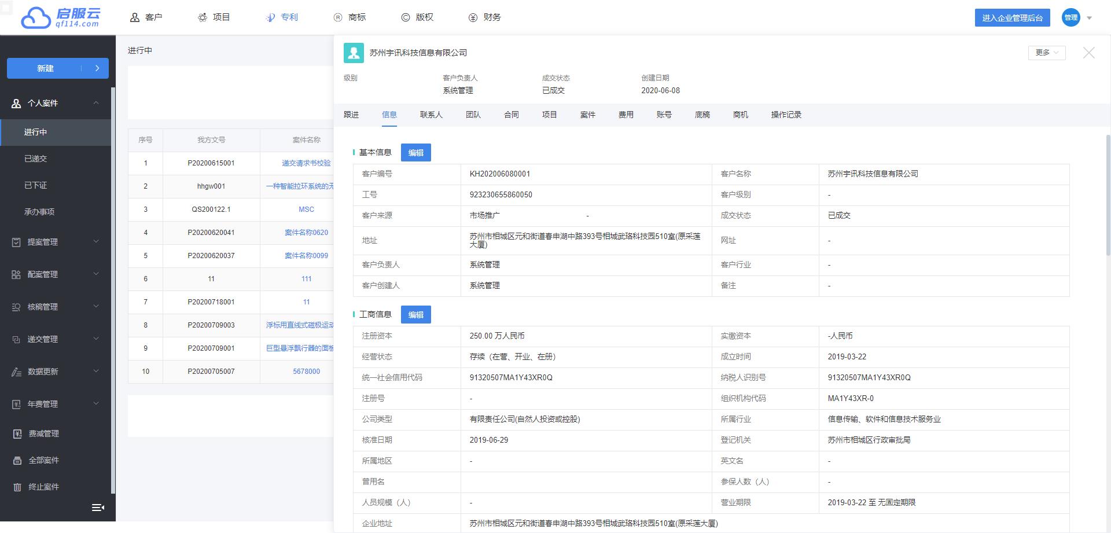1111x533 pixels.
Task: Open case link 案件名称0620
Action: (306, 233)
